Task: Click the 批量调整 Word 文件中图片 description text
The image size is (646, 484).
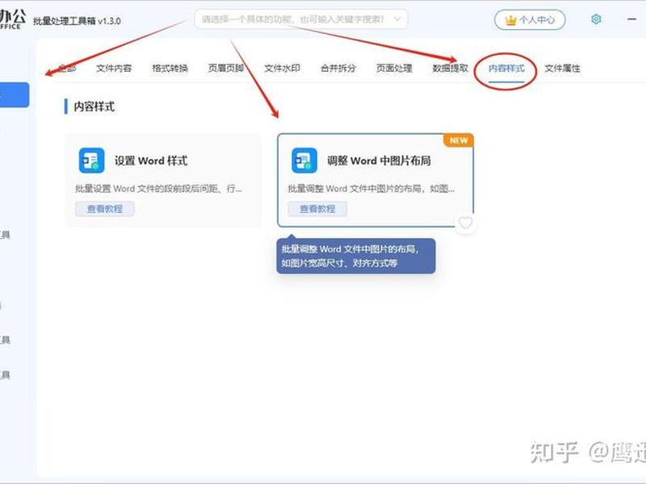Action: [x=371, y=189]
